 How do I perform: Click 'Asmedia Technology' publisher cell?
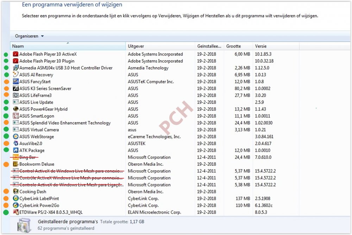(x=148, y=68)
